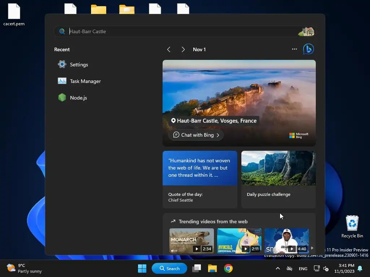Screen dimensions: 370x277
Task: Click the taskbar Search button
Action: click(169, 268)
